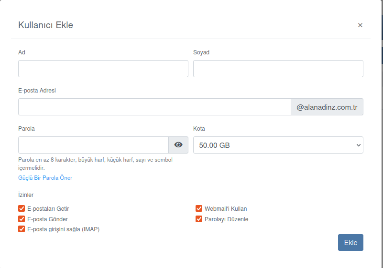Click the İzinler section heading

coord(26,195)
